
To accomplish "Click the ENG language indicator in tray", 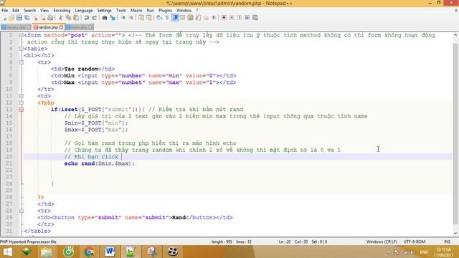I will (424, 252).
